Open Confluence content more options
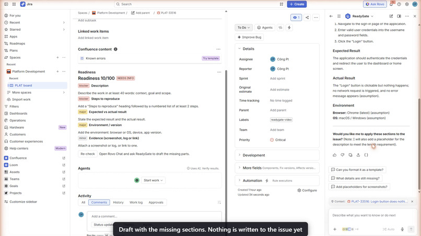Image resolution: width=421 pixels, height=236 pixels. [x=218, y=49]
